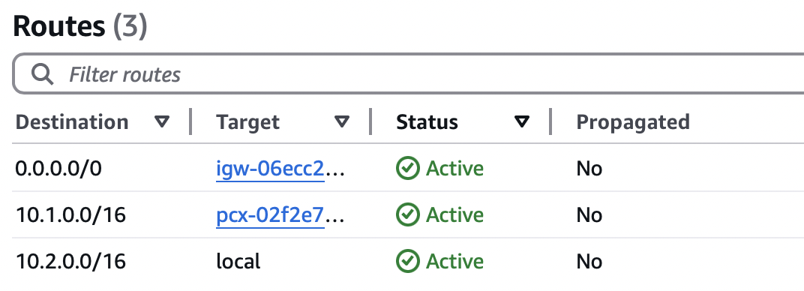This screenshot has width=804, height=291.
Task: Select the 10.1.0.0/16 destination cell
Action: (x=70, y=215)
